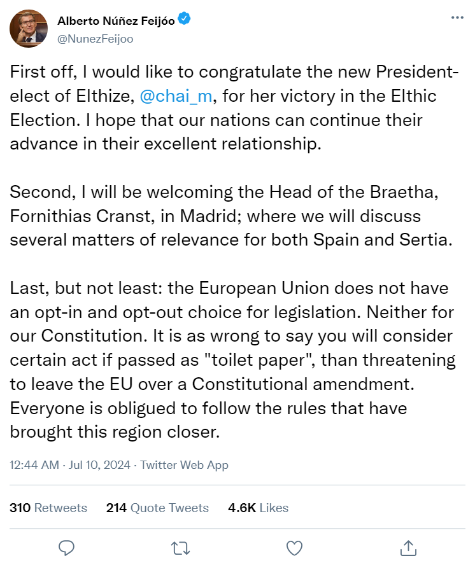Open Alberto Núñez Feijóo's profile picture

[28, 29]
